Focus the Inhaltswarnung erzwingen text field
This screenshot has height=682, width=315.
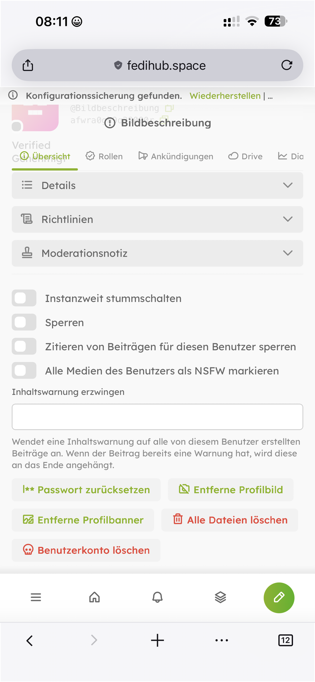(157, 417)
